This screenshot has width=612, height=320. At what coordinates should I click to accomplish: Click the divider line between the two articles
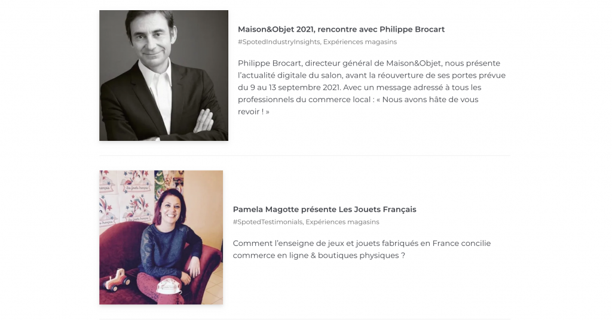click(x=305, y=155)
